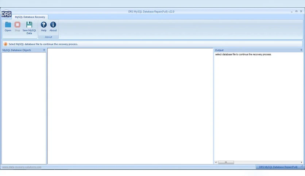This screenshot has height=176, width=305.
Task: Maximize the application window
Action: (x=296, y=11)
